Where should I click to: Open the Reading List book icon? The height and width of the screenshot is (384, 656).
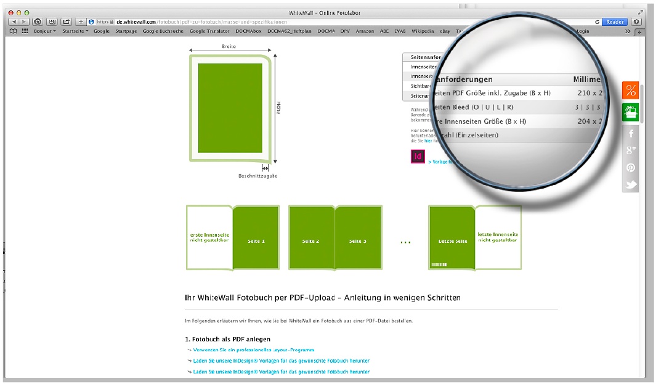[x=14, y=31]
